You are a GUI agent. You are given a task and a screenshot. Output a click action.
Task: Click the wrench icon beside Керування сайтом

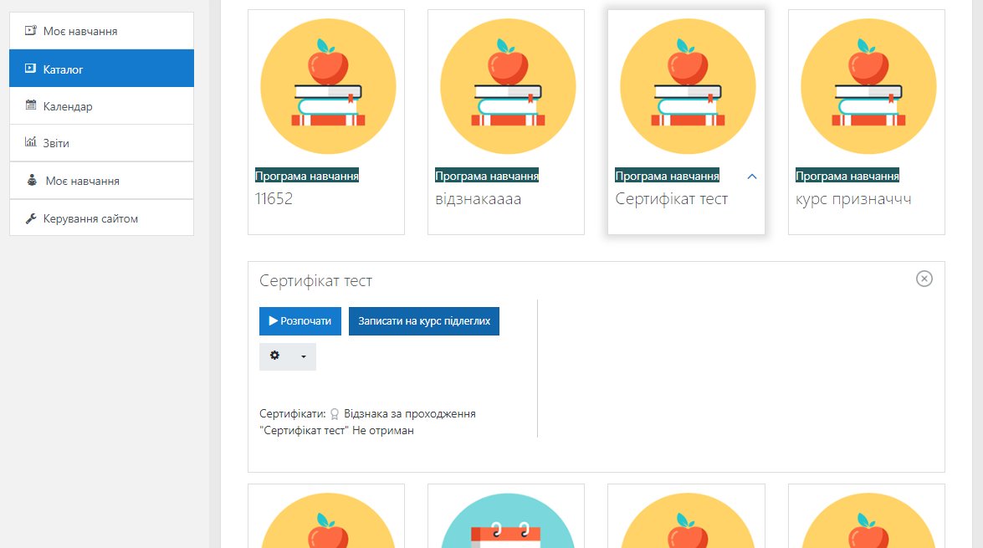[x=31, y=218]
